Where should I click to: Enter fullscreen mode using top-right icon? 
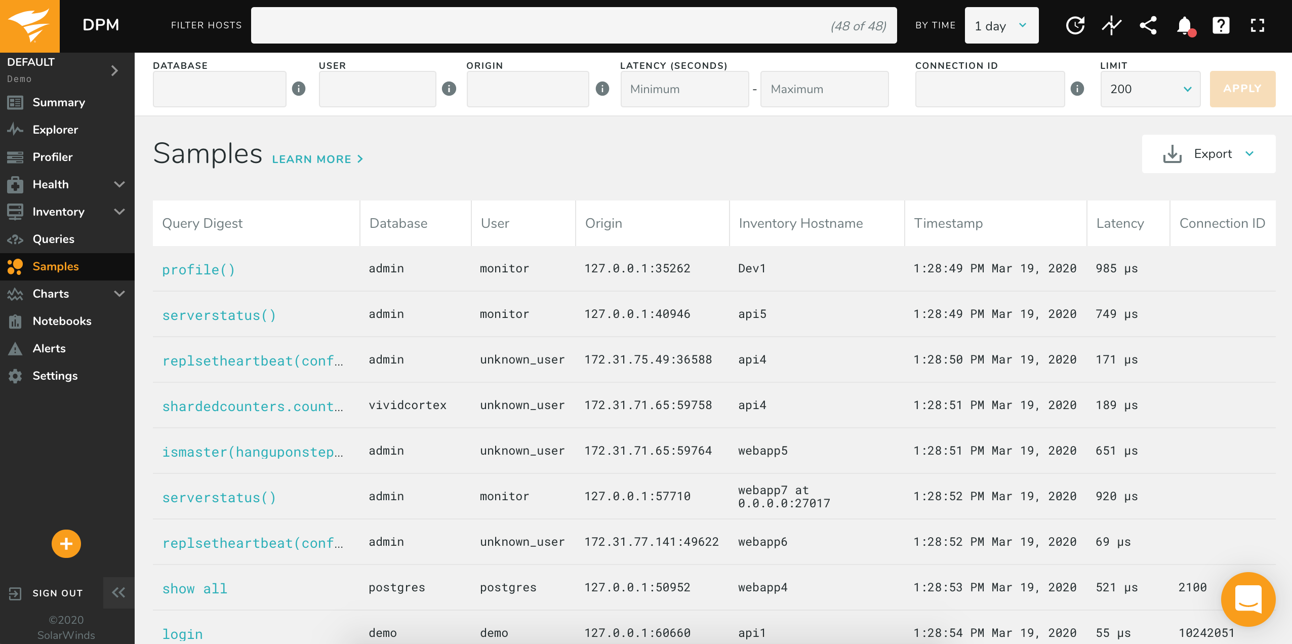tap(1257, 25)
